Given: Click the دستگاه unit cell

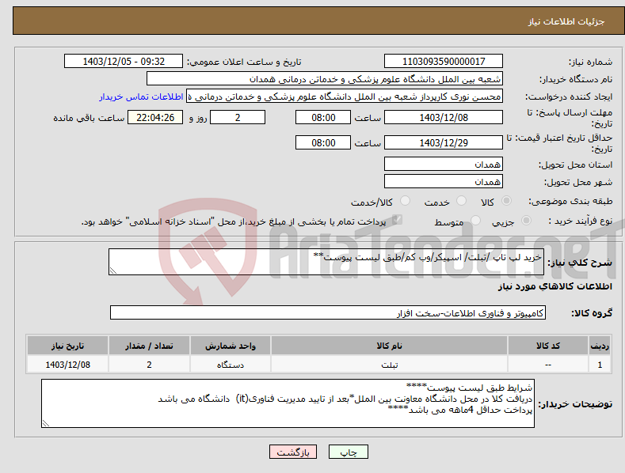Looking at the screenshot, I should point(231,365).
